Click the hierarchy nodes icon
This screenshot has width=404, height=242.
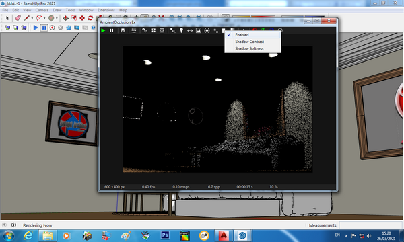172,31
